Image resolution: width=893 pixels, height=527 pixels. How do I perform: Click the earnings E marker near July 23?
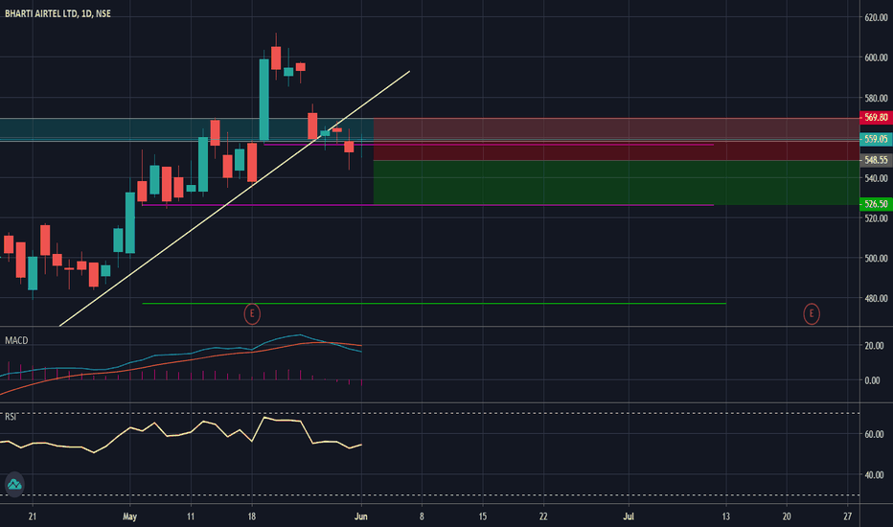(x=811, y=313)
